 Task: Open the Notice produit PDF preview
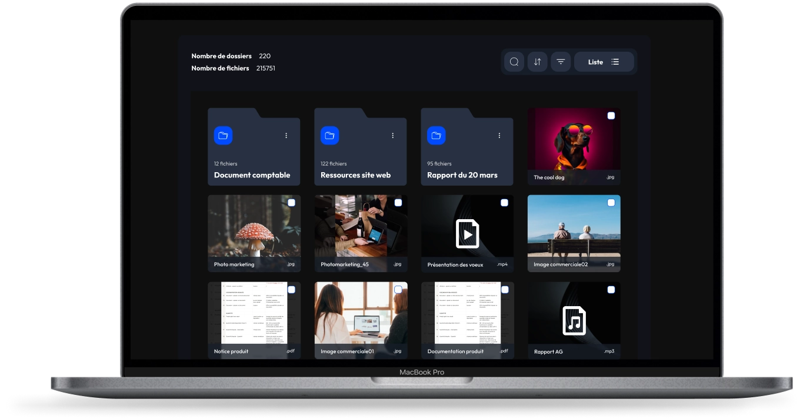254,313
